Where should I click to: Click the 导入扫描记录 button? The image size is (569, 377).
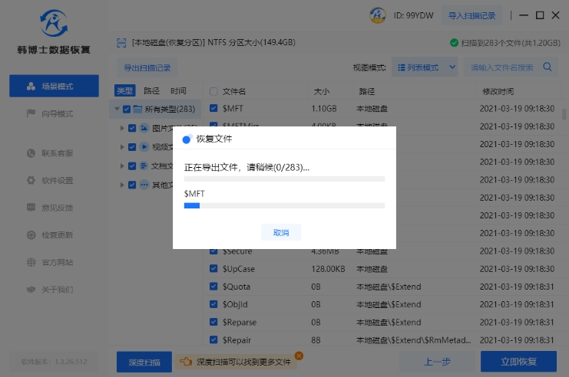pyautogui.click(x=471, y=15)
